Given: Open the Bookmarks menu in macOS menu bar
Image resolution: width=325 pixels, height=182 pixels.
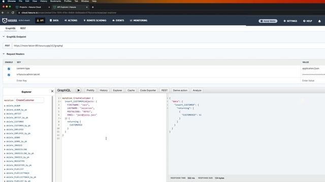Looking at the screenshot, I should pyautogui.click(x=55, y=1).
